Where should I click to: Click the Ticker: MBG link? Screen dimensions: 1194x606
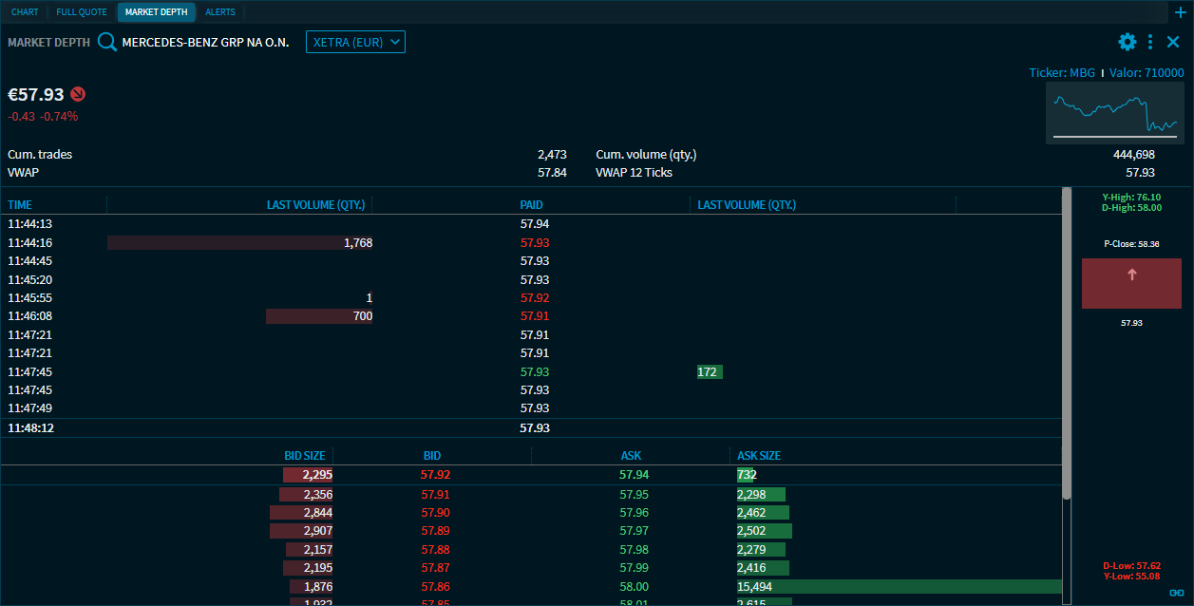click(1061, 73)
